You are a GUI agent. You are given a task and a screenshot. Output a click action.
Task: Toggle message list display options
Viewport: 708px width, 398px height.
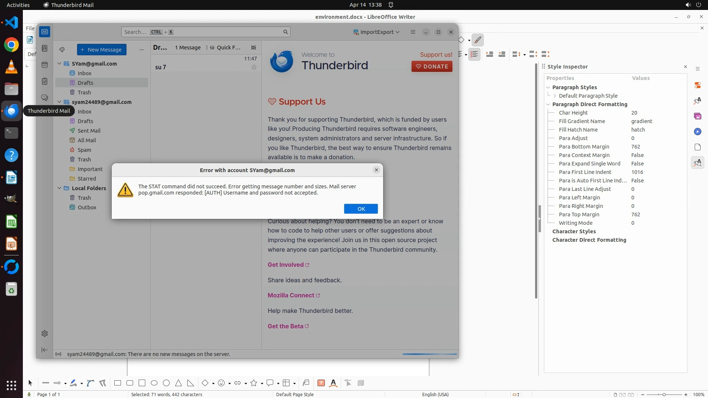coord(254,48)
